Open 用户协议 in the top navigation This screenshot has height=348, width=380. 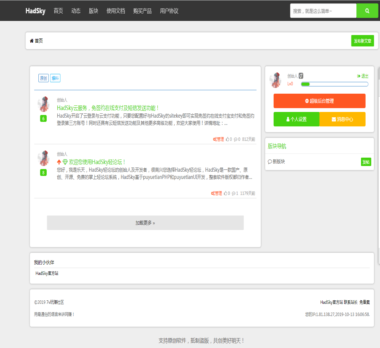point(169,11)
